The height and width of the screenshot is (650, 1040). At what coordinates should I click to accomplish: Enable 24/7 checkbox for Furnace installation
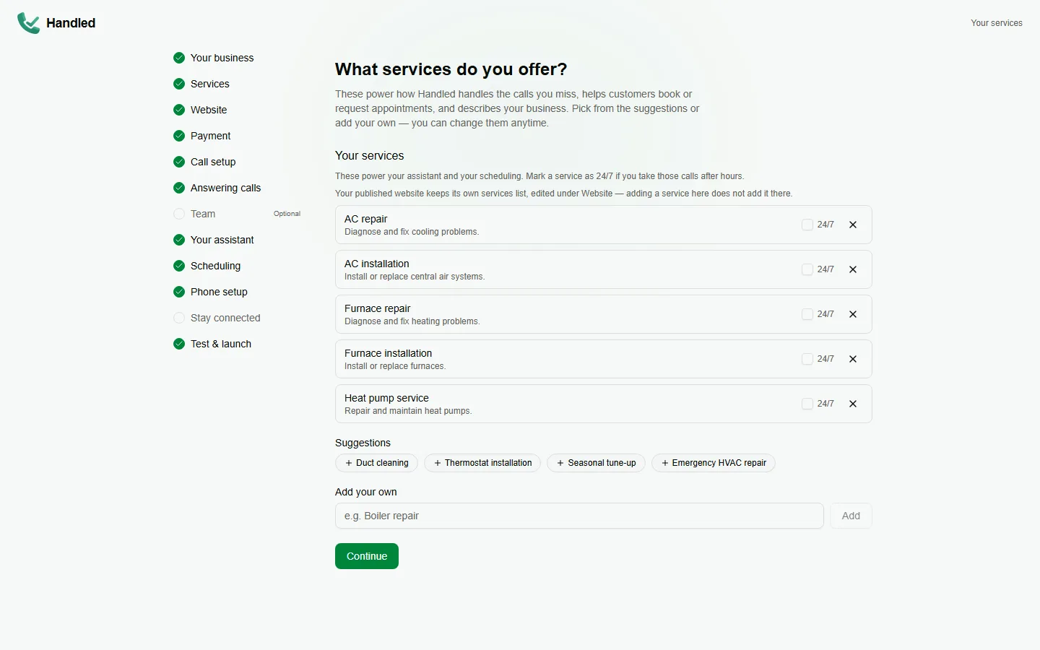tap(807, 359)
